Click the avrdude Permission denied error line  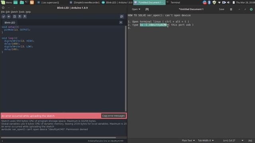[45, 129]
